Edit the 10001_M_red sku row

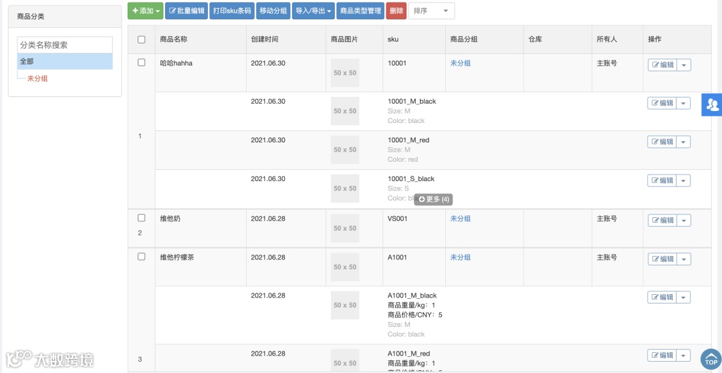click(662, 142)
